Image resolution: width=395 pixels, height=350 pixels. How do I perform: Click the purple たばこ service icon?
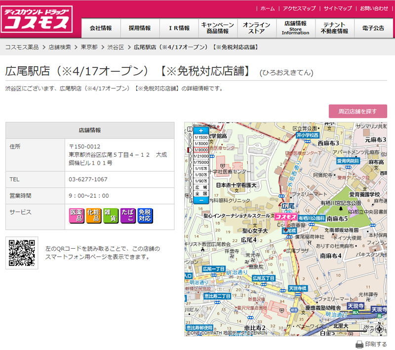(x=128, y=216)
